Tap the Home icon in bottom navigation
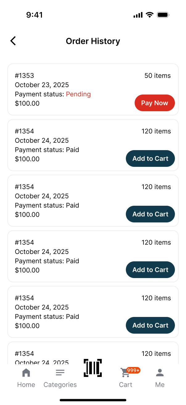The image size is (186, 405). pos(26,373)
